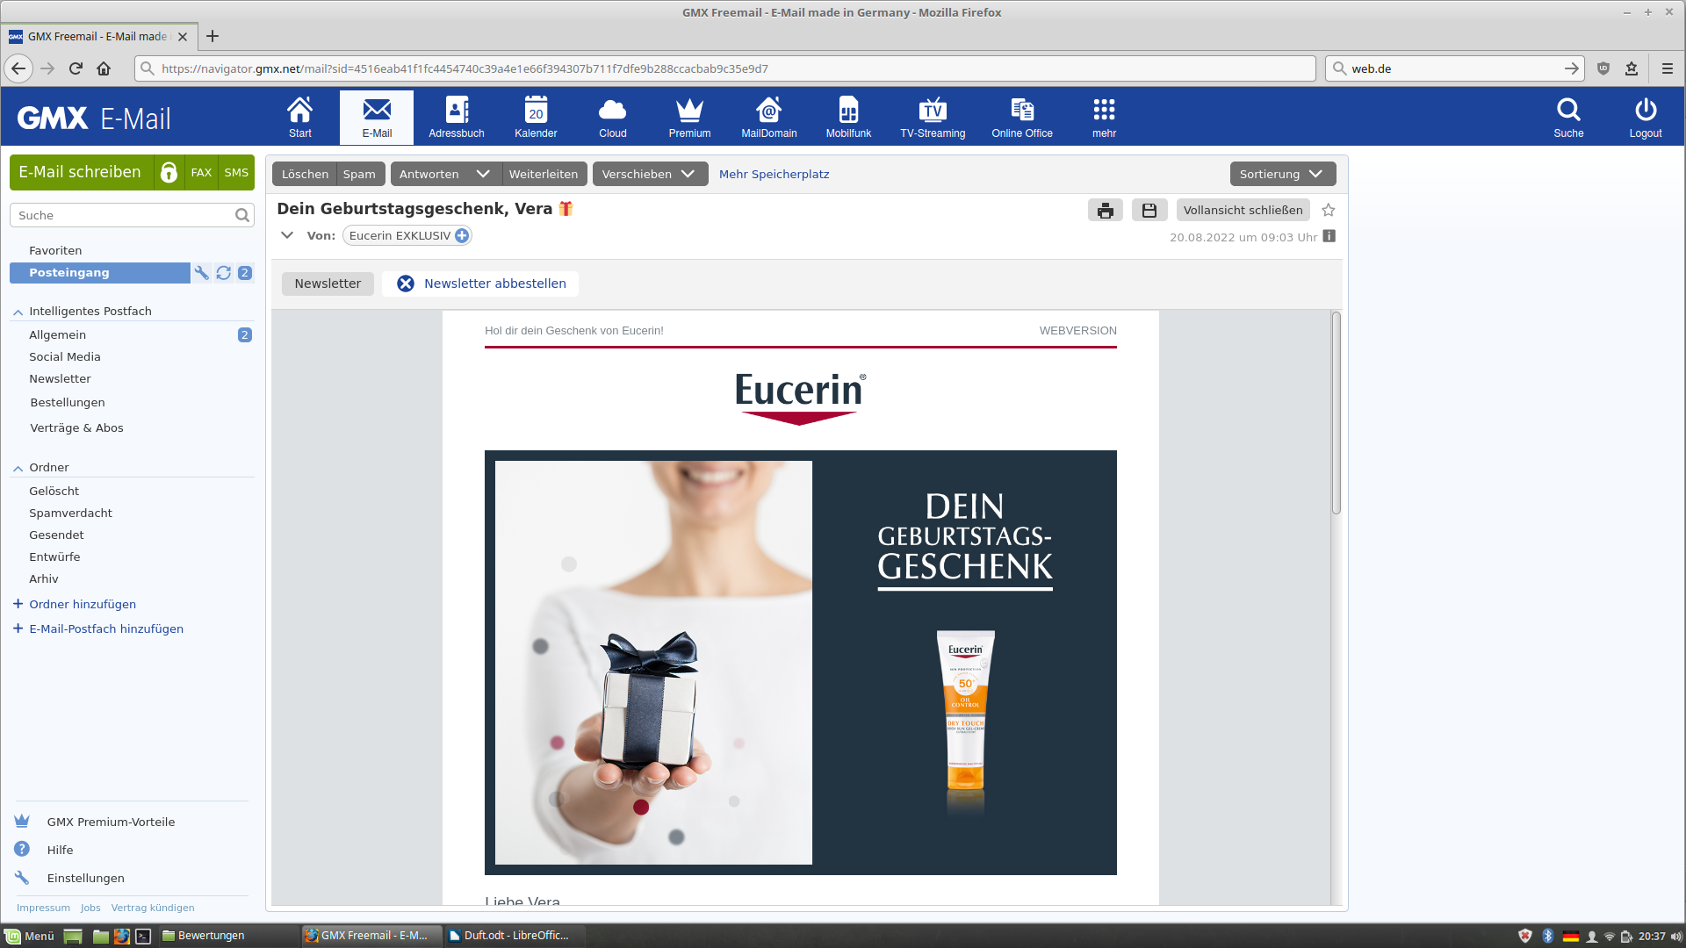
Task: Mark the email as Spam
Action: pos(359,174)
